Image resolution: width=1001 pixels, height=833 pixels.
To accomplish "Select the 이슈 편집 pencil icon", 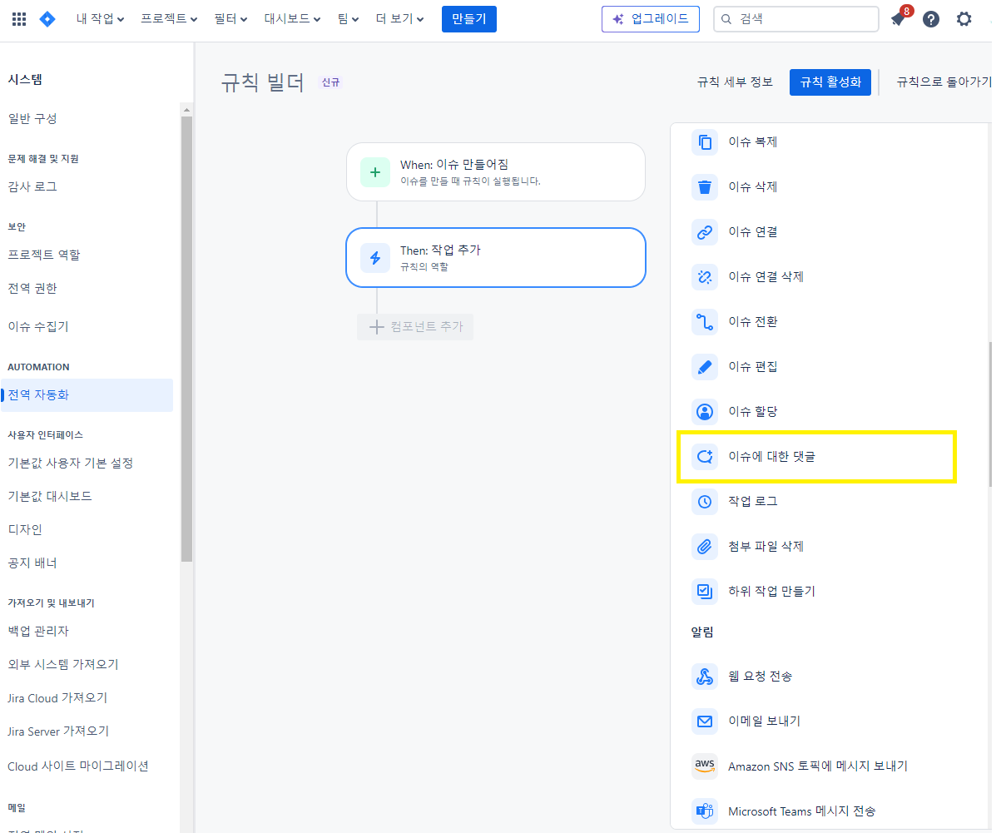I will click(x=705, y=367).
